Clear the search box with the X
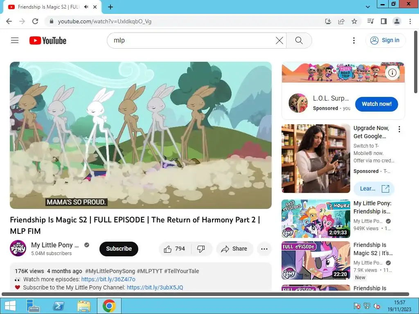The width and height of the screenshot is (419, 314). tap(279, 40)
